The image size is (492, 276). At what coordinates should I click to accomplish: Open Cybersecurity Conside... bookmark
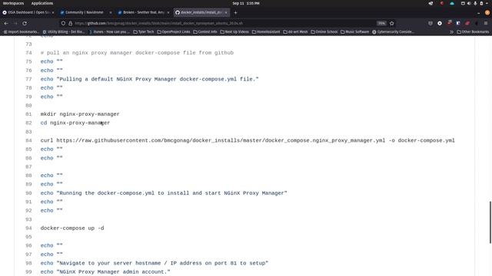coord(393,31)
